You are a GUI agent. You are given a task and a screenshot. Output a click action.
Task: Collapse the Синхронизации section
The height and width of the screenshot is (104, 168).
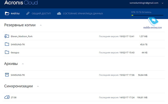[38, 86]
